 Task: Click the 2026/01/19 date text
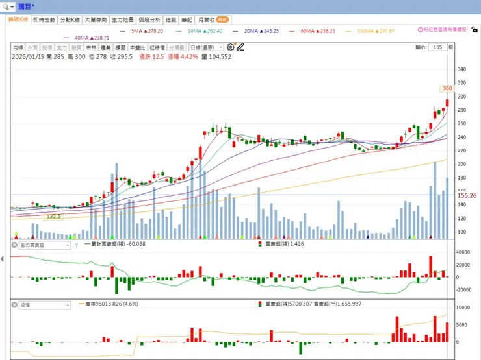click(x=28, y=57)
